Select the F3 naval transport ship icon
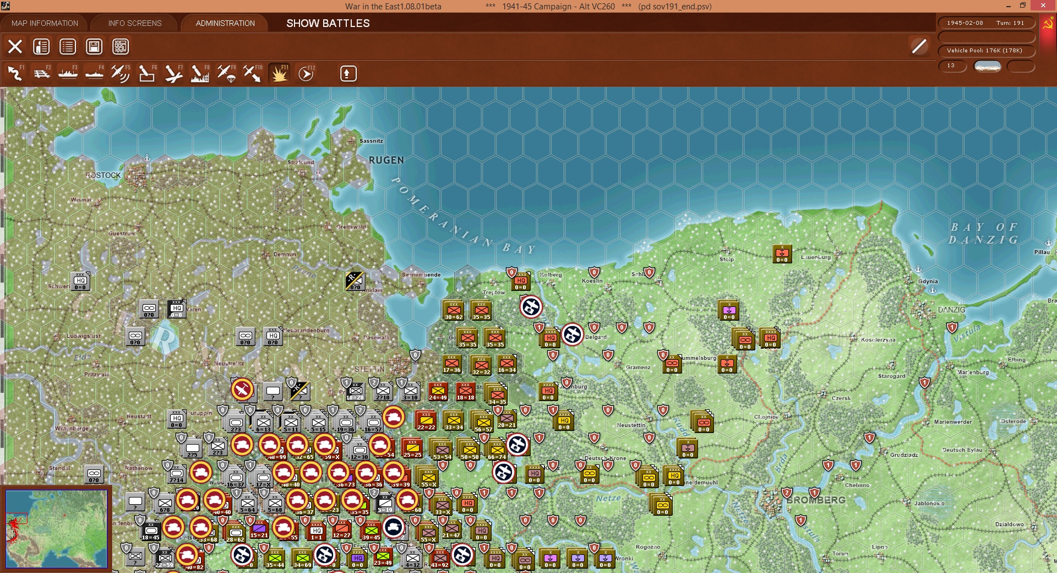Screen dimensions: 1057x573 pyautogui.click(x=68, y=73)
